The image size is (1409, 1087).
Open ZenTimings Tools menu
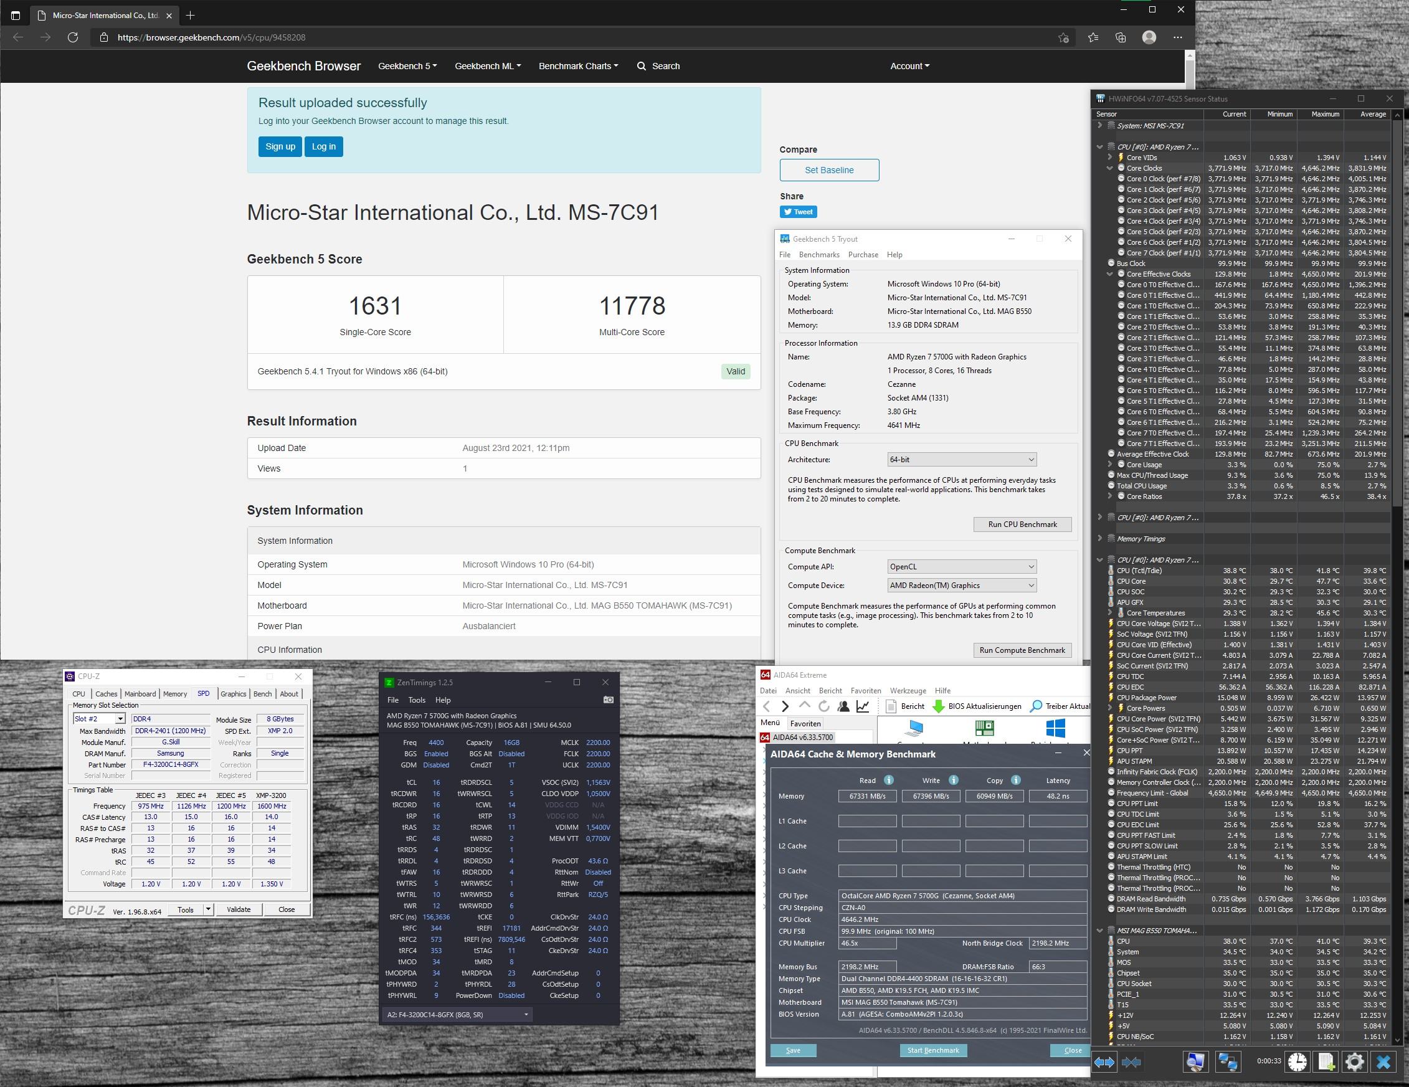417,700
